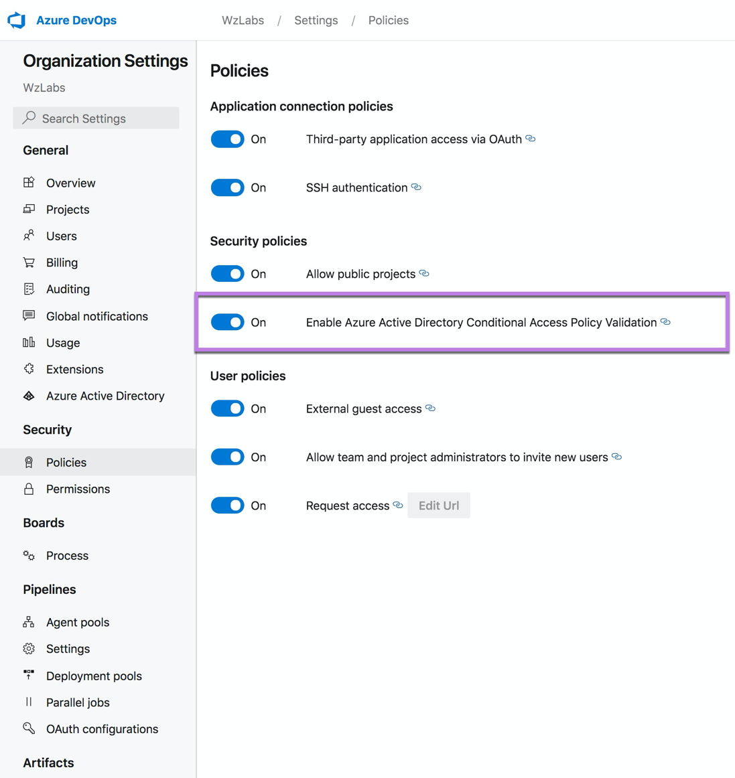Toggle the Request access switch
The width and height of the screenshot is (735, 778).
tap(227, 505)
